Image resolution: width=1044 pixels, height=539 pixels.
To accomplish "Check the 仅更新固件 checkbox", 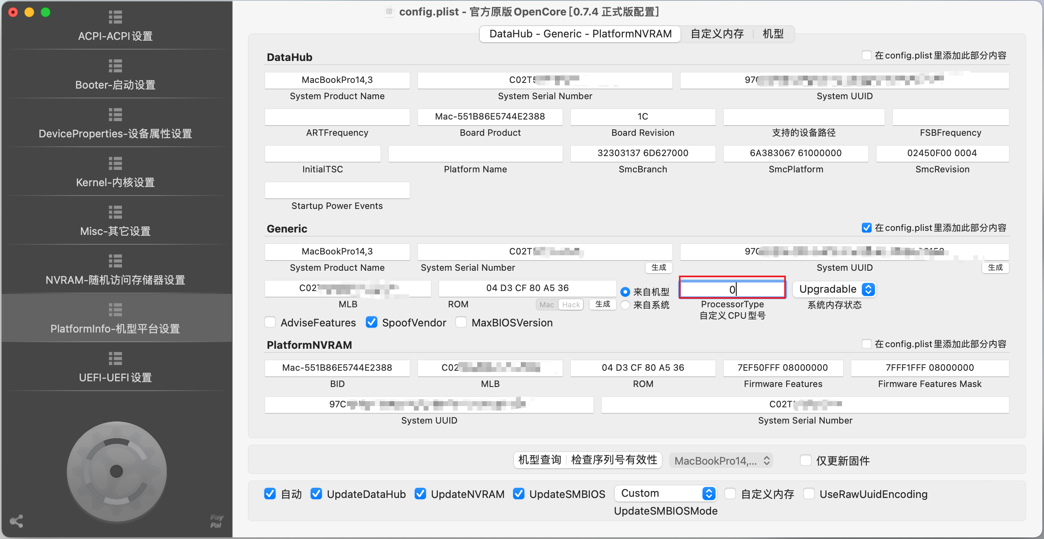I will coord(806,461).
